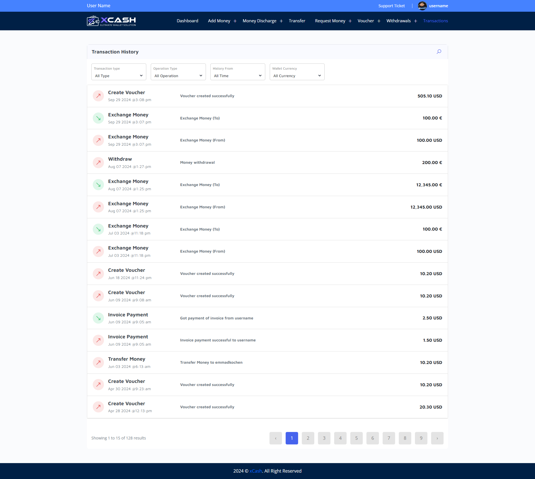Click the search icon in Transaction History header
535x479 pixels.
click(439, 52)
